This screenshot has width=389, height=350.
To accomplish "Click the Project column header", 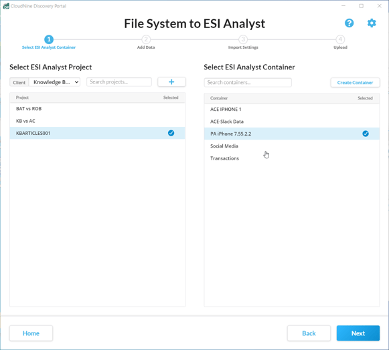I will [x=22, y=98].
